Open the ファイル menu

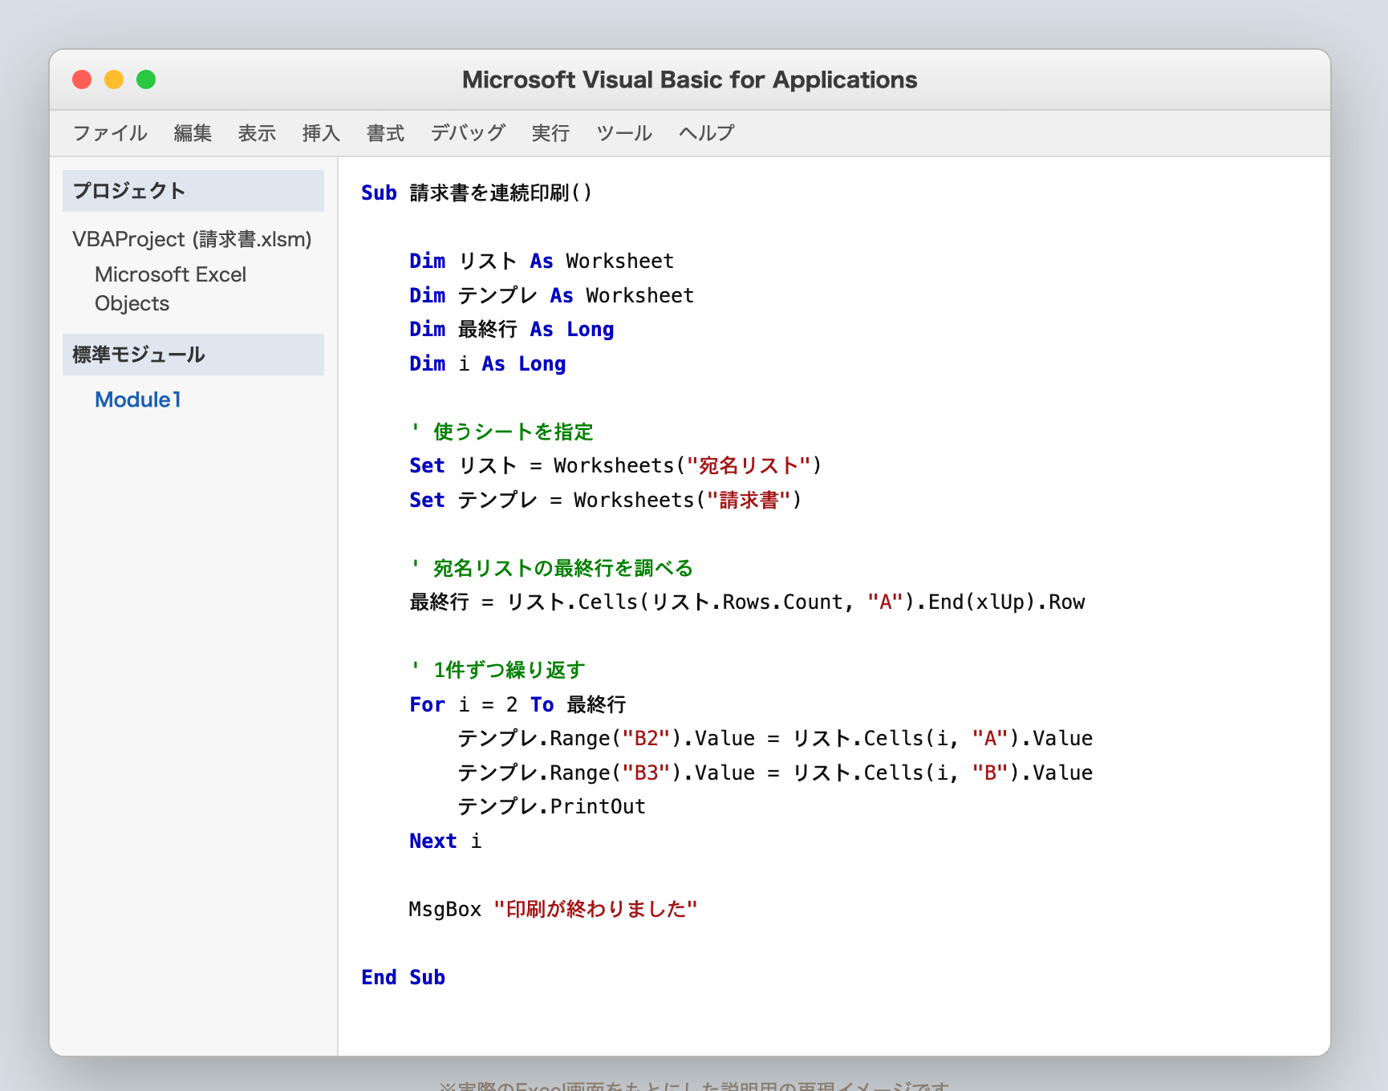110,133
